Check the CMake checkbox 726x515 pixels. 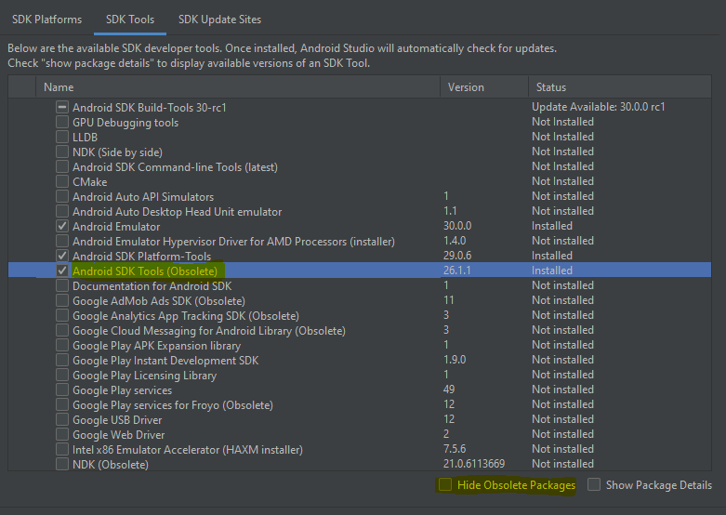(62, 181)
